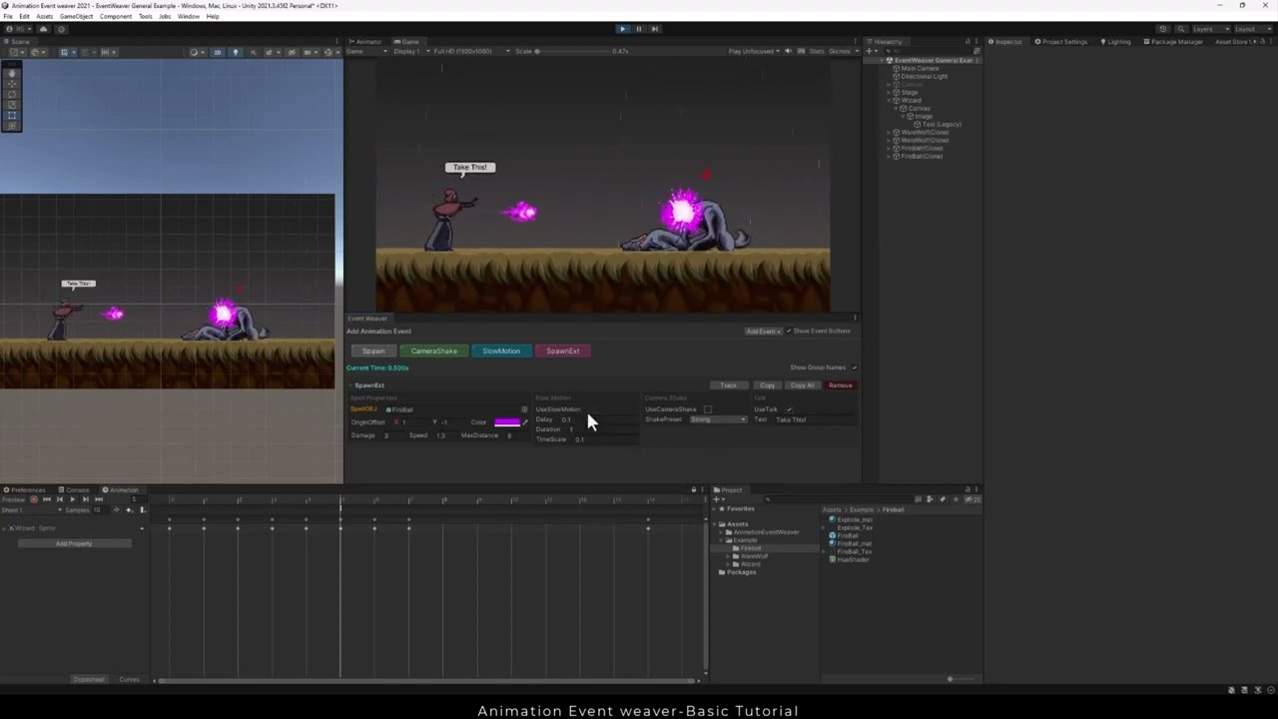Switch to the Console tab
1278x719 pixels.
tap(75, 490)
